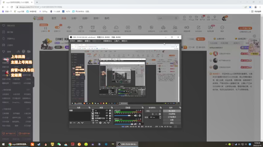263x147 pixels.
Task: Open OBS 设置 settings button
Action: click(x=172, y=120)
